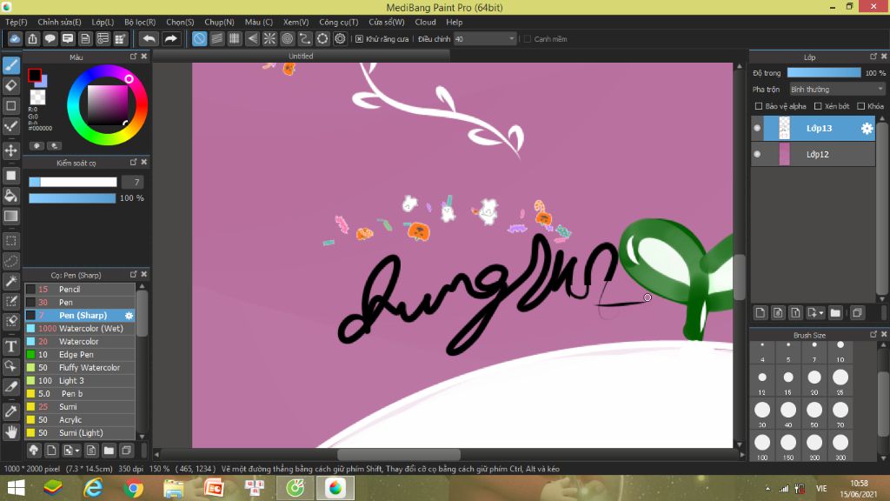Enable Bảo vệ alpha checkbox
This screenshot has width=890, height=501.
point(759,106)
